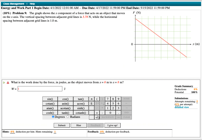202x140 pixels.
Task: Click the plus sign keypad key
Action: pos(97,113)
